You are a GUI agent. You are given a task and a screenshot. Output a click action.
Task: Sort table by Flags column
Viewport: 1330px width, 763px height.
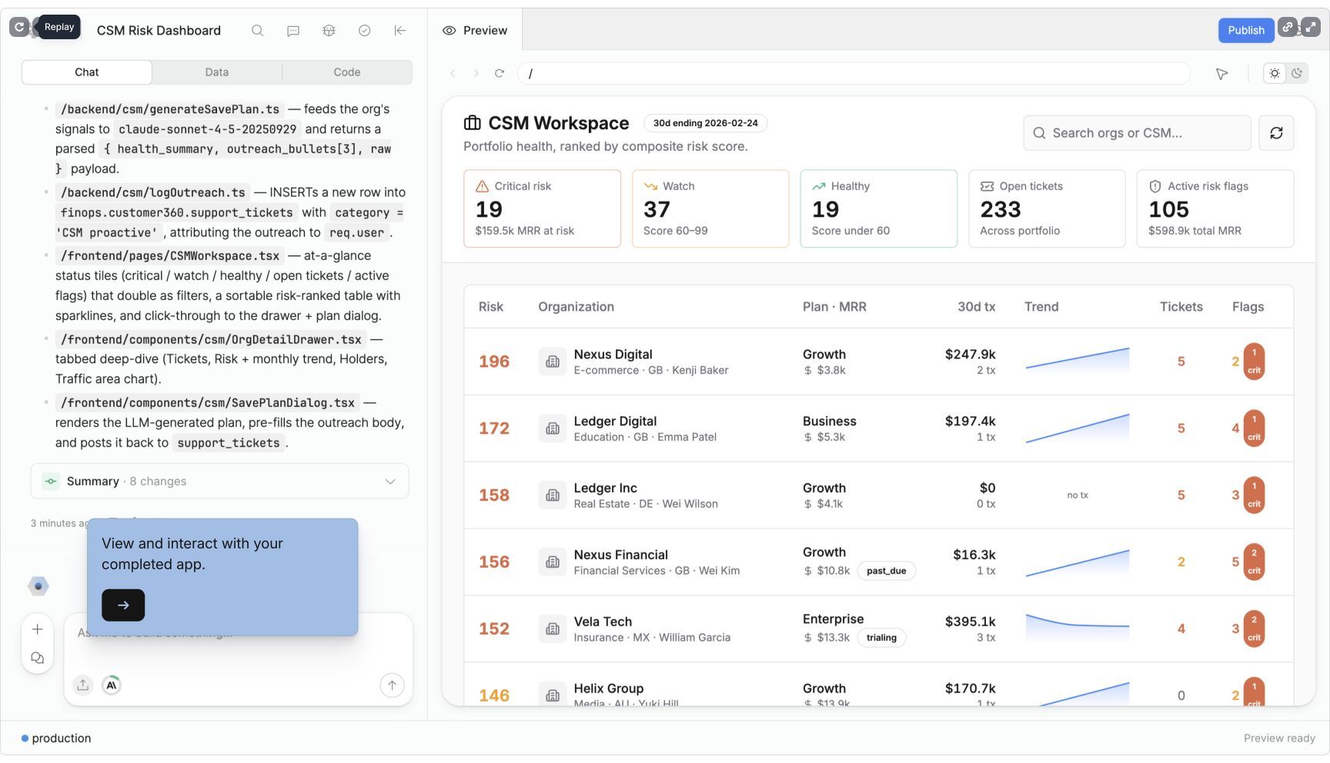(x=1248, y=307)
